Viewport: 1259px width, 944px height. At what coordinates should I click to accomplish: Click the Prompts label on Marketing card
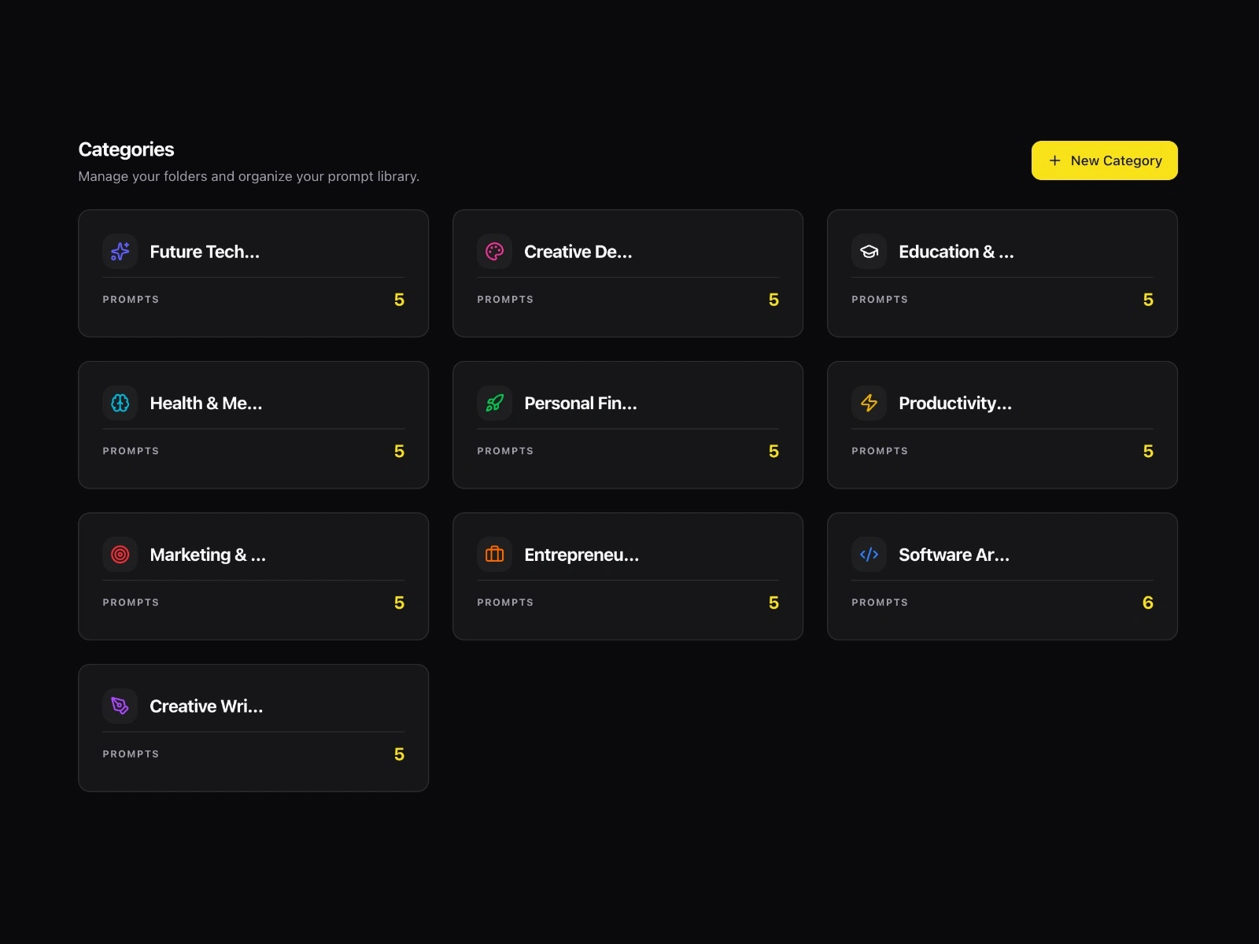(131, 603)
